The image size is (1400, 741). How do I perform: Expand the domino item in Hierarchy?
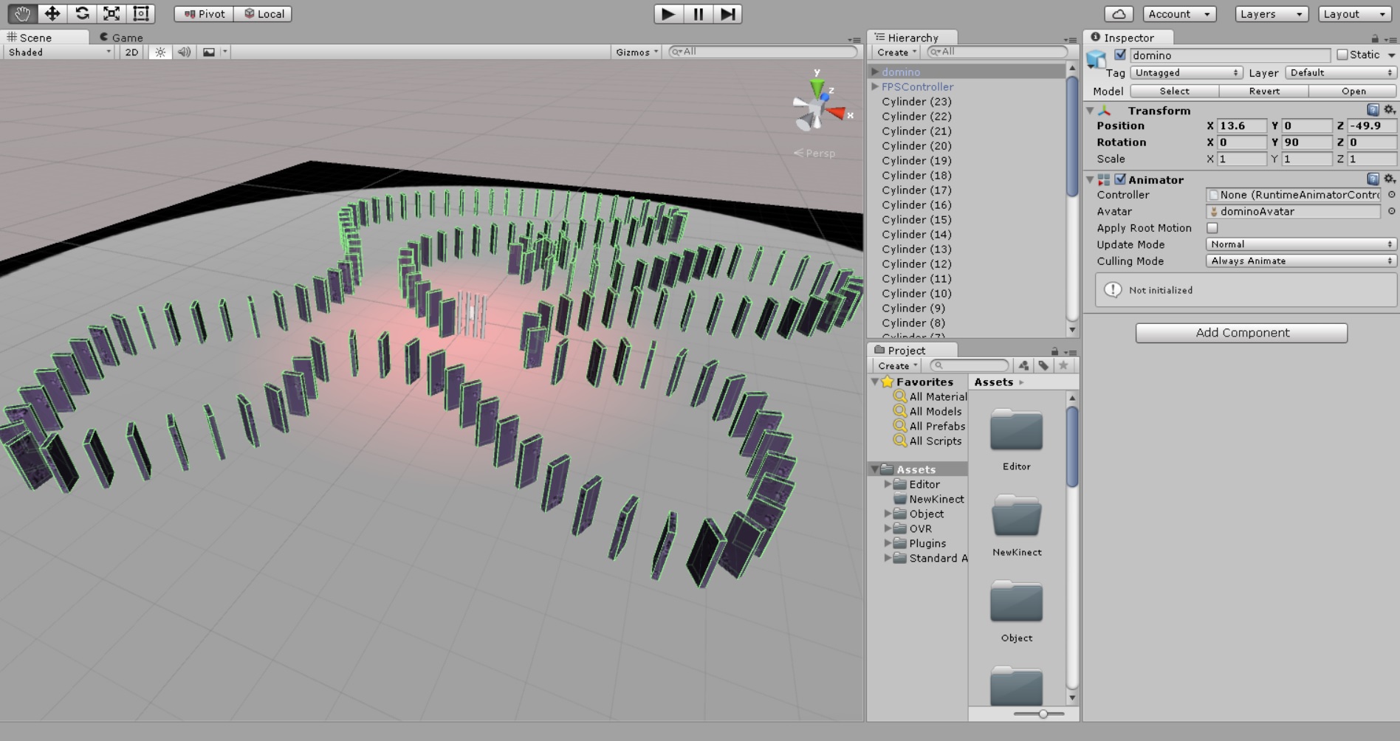pos(875,72)
